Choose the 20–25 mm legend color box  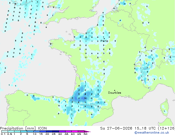[49, 131]
